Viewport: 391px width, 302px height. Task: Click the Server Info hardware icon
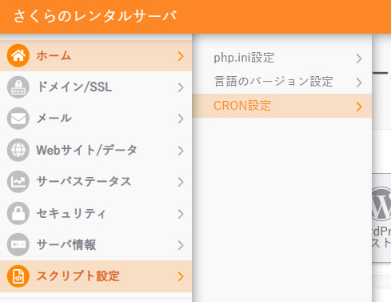point(18,244)
